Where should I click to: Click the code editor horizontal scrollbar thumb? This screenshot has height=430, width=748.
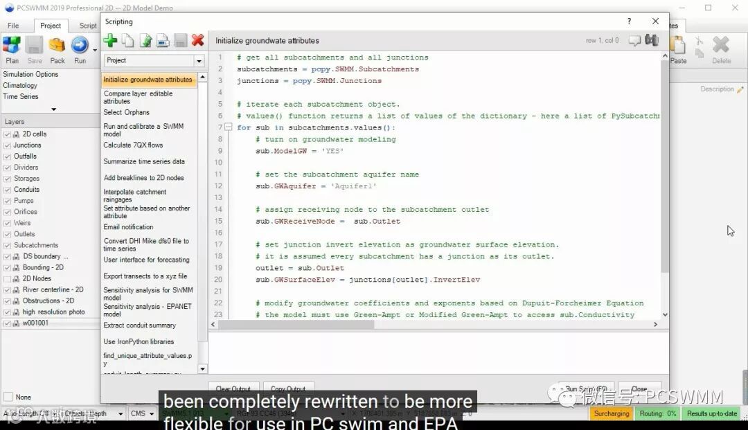pyautogui.click(x=296, y=324)
